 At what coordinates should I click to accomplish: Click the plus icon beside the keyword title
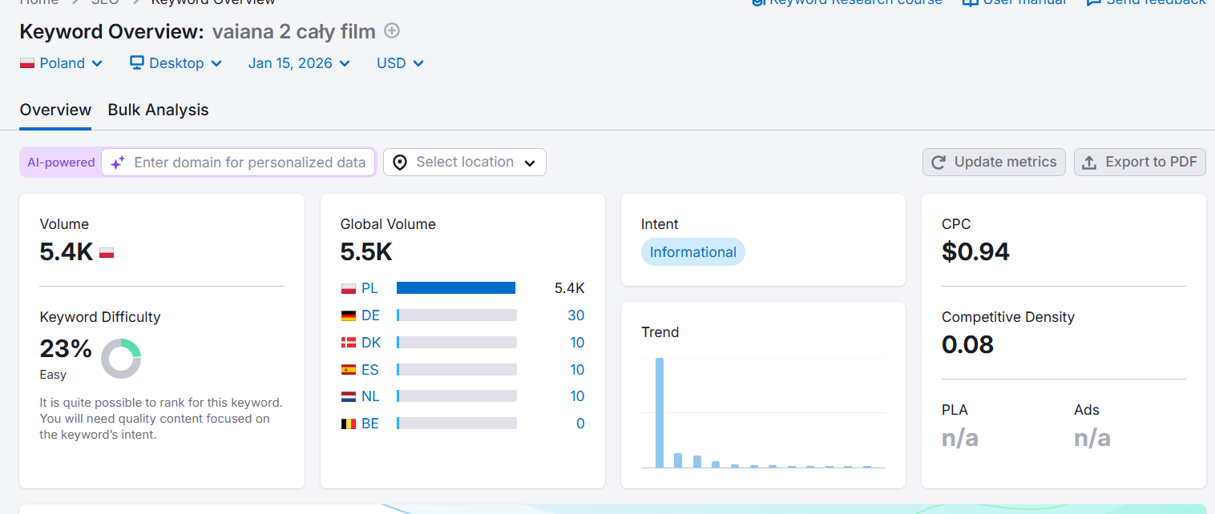click(392, 31)
